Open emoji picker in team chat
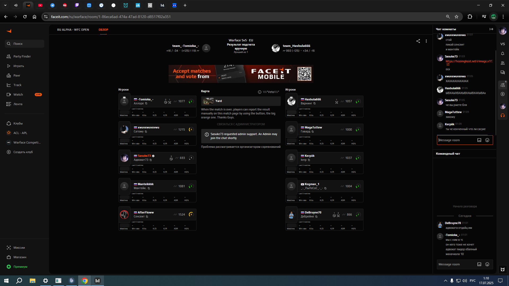 coord(487,264)
